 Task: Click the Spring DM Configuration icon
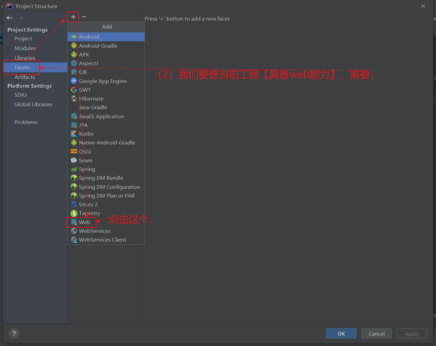[74, 186]
